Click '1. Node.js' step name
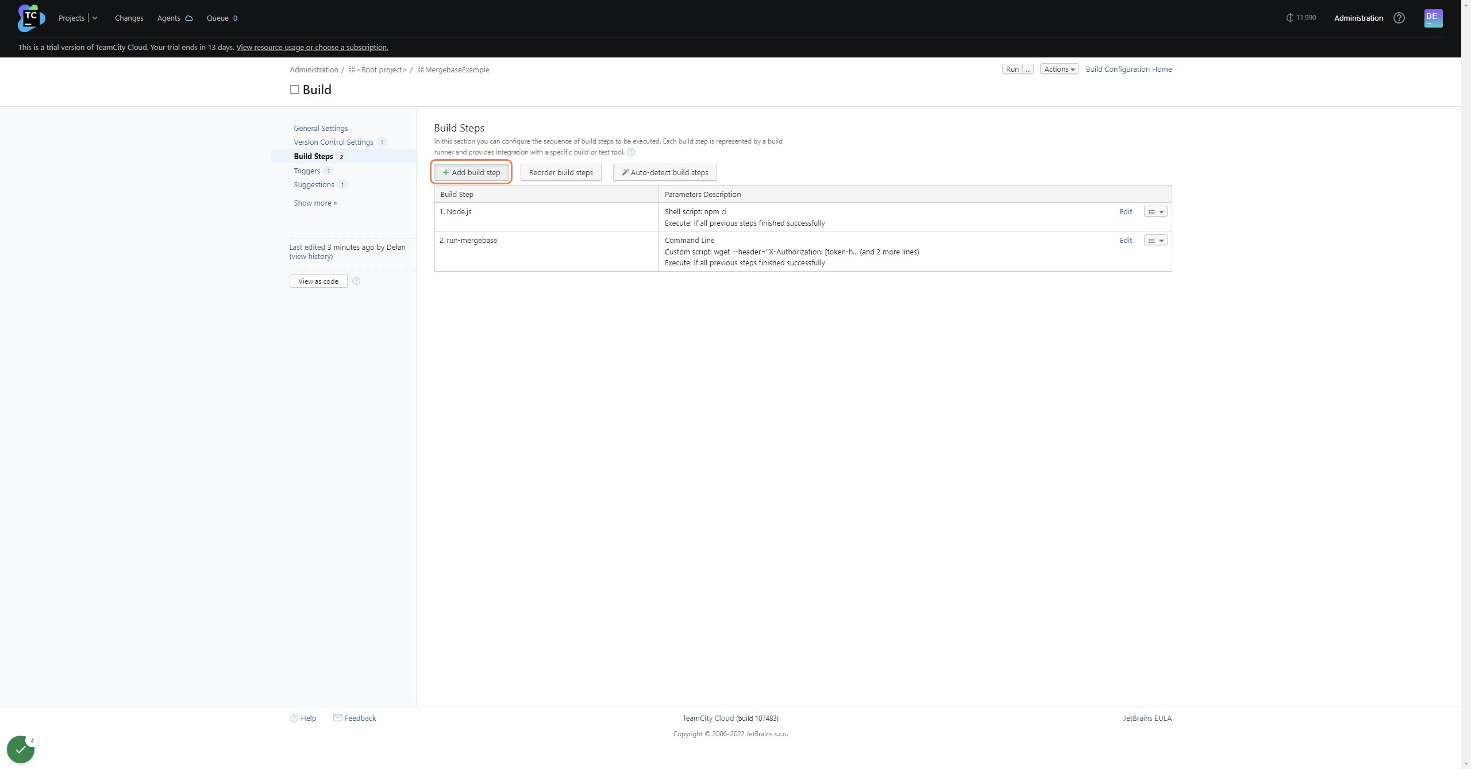The height and width of the screenshot is (769, 1471). pyautogui.click(x=455, y=211)
